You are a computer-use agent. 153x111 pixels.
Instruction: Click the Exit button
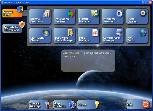pos(136,105)
